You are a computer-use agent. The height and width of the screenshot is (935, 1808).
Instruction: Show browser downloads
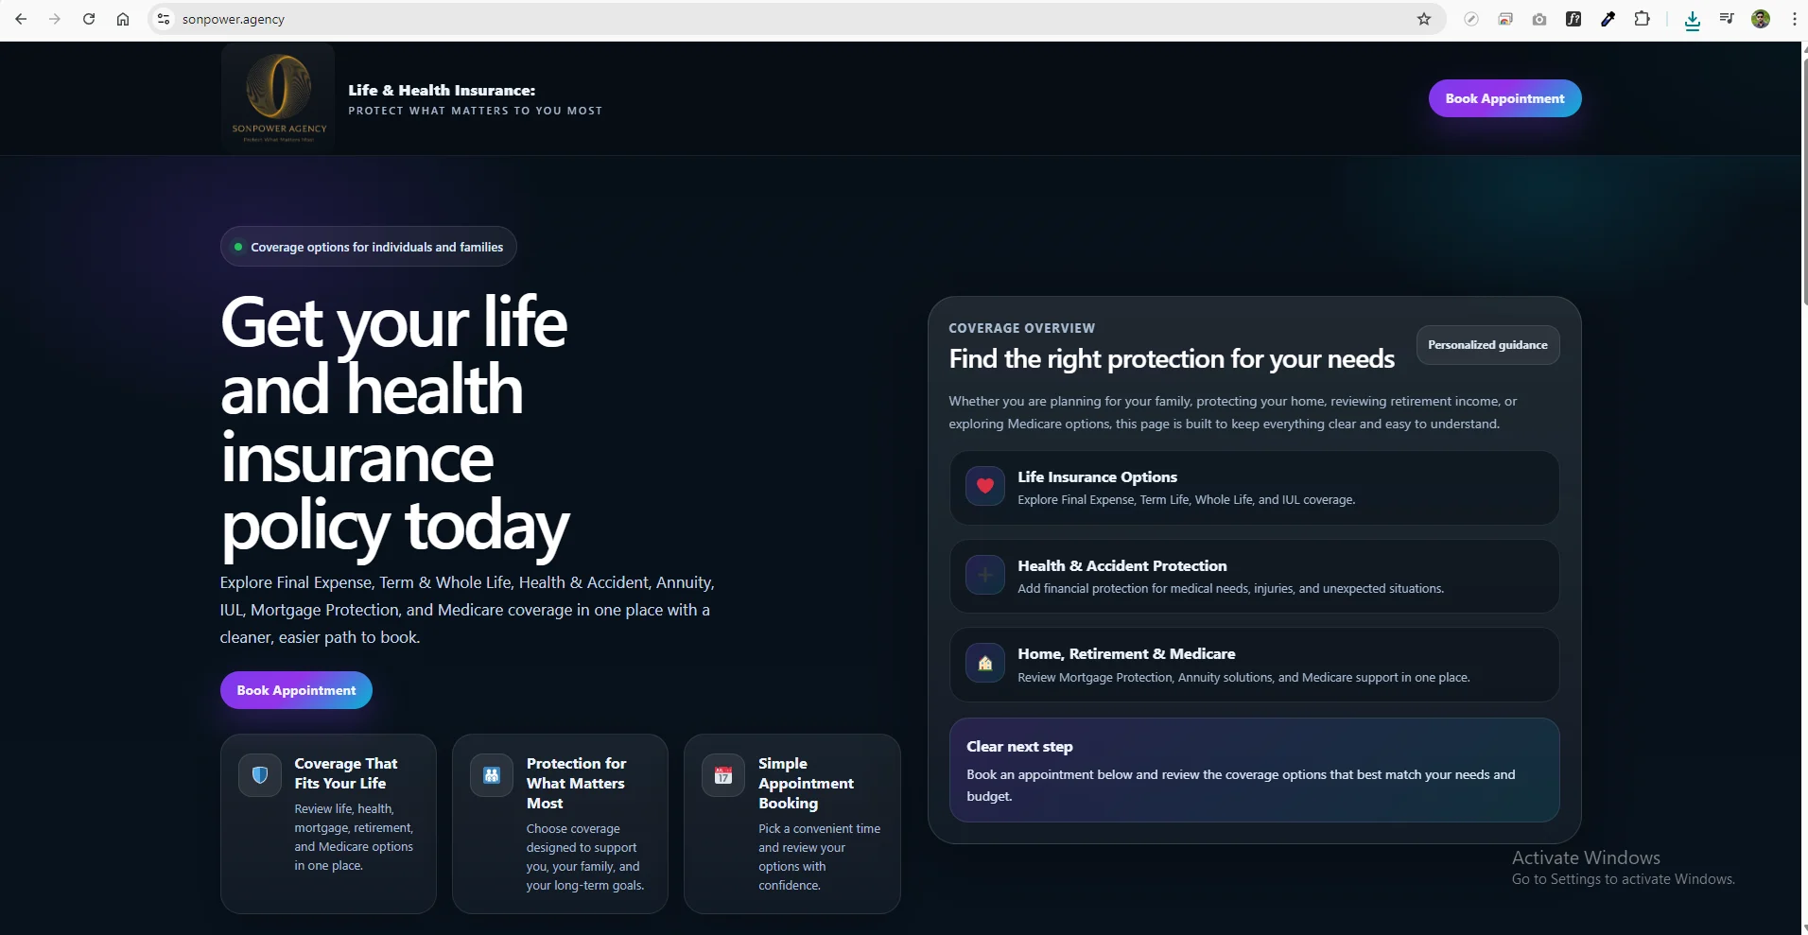(x=1693, y=20)
